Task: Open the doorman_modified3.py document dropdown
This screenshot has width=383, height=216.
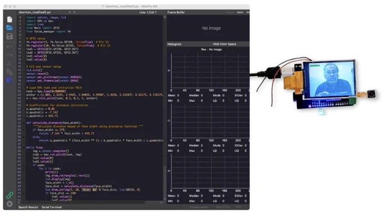Action: (44, 12)
